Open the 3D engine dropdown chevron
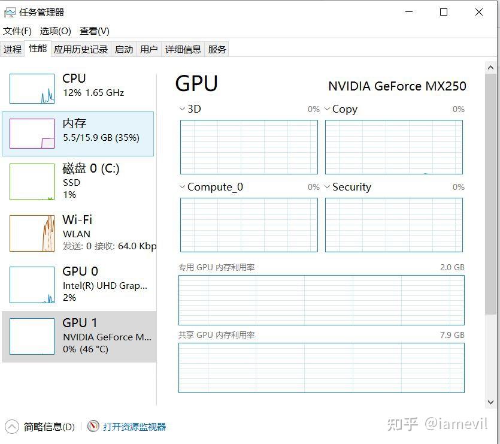Screen dimensions: 500x444 tap(183, 109)
